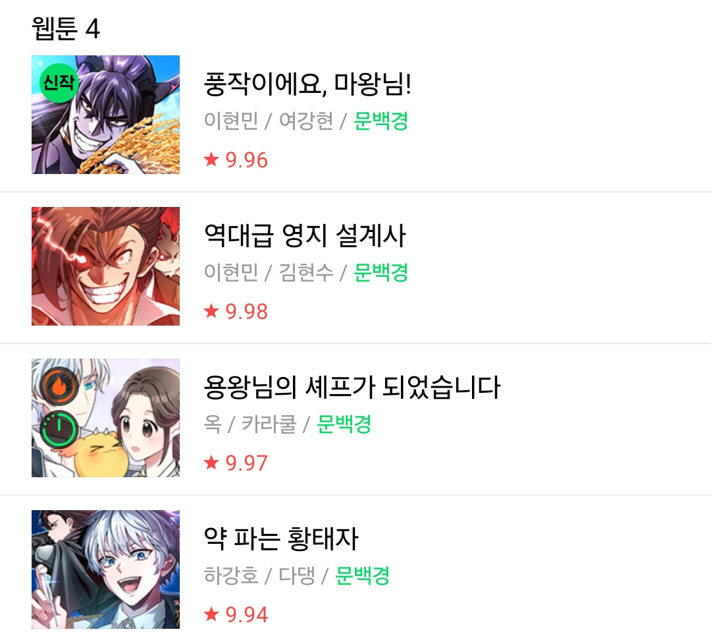Open 풍작이에요, 마왕님! thumbnail

105,115
